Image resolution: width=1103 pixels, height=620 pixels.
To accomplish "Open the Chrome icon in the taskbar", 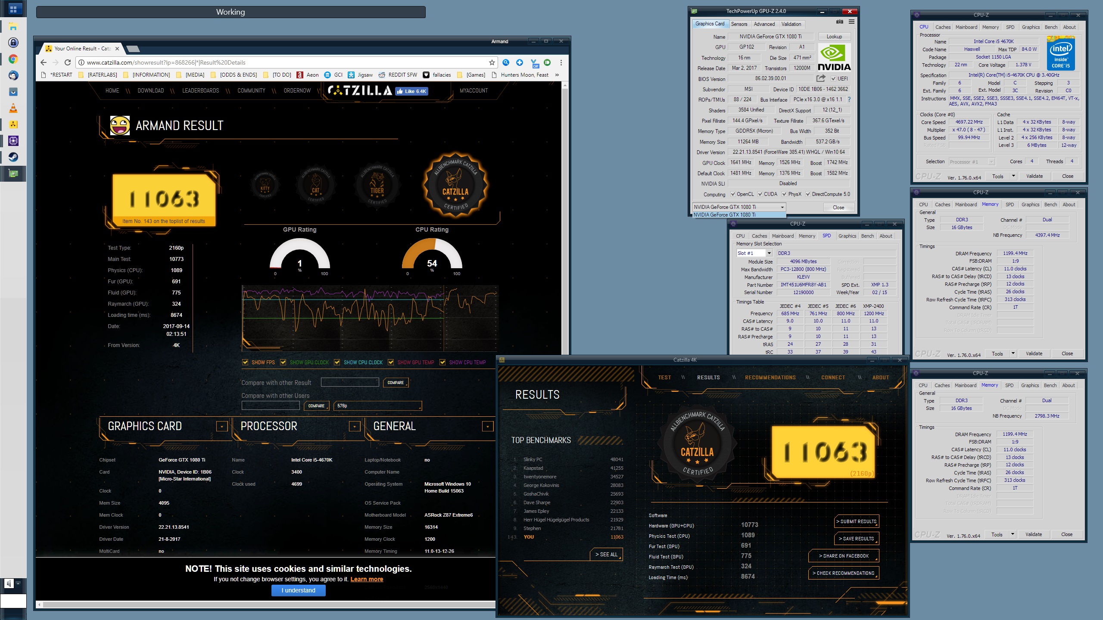I will coord(13,59).
